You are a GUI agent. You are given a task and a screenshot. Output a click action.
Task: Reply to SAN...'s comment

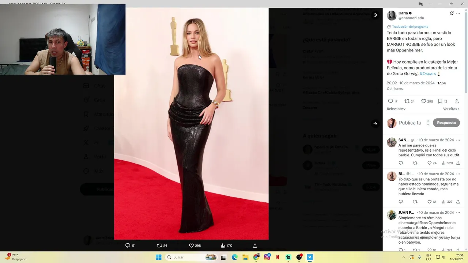[x=401, y=163]
